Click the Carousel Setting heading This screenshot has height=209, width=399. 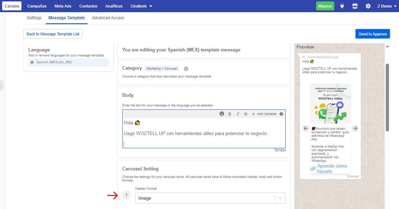click(140, 169)
